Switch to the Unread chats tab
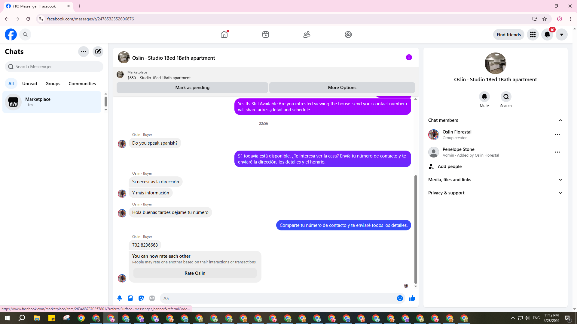The image size is (577, 324). [29, 84]
